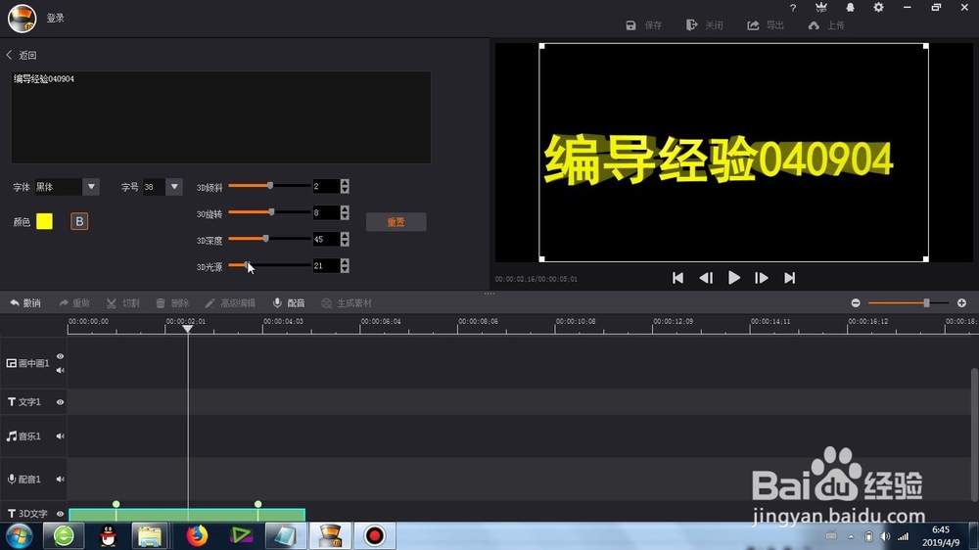This screenshot has height=550, width=979.
Task: Click the 关闭 close project button
Action: [704, 25]
